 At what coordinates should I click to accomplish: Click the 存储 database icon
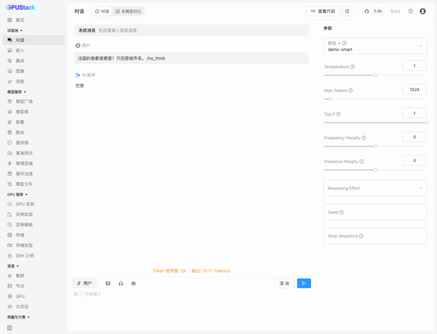click(10, 235)
